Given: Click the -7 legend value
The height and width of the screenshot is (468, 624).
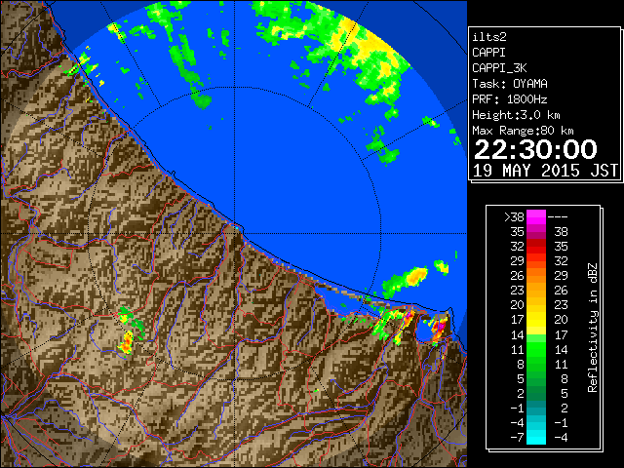Looking at the screenshot, I should tap(517, 438).
